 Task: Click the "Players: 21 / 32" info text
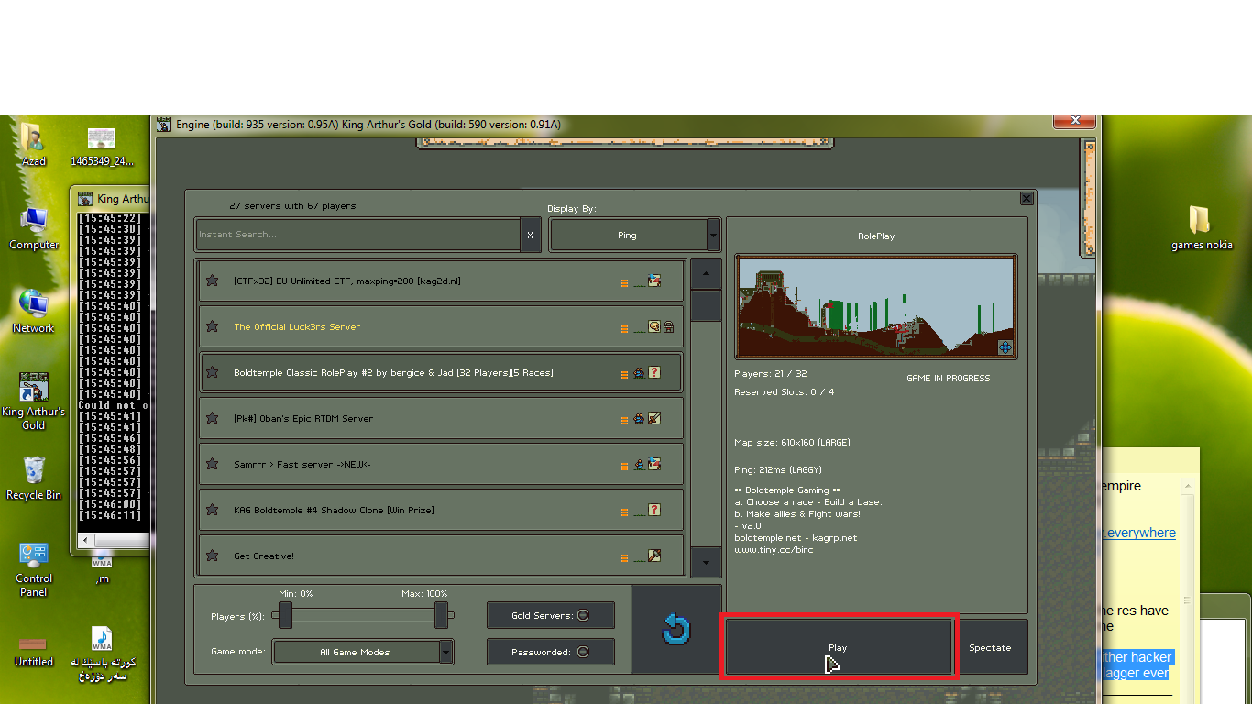pyautogui.click(x=771, y=374)
